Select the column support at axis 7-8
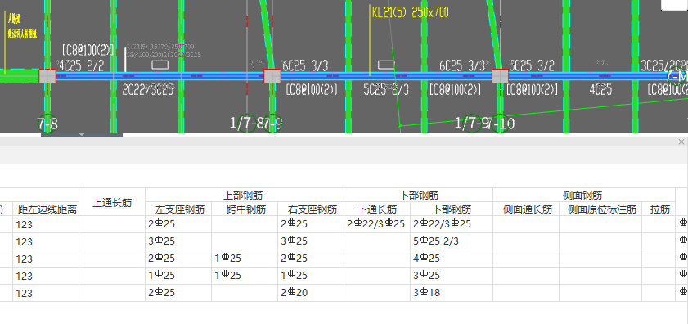The height and width of the screenshot is (324, 688). [47, 76]
